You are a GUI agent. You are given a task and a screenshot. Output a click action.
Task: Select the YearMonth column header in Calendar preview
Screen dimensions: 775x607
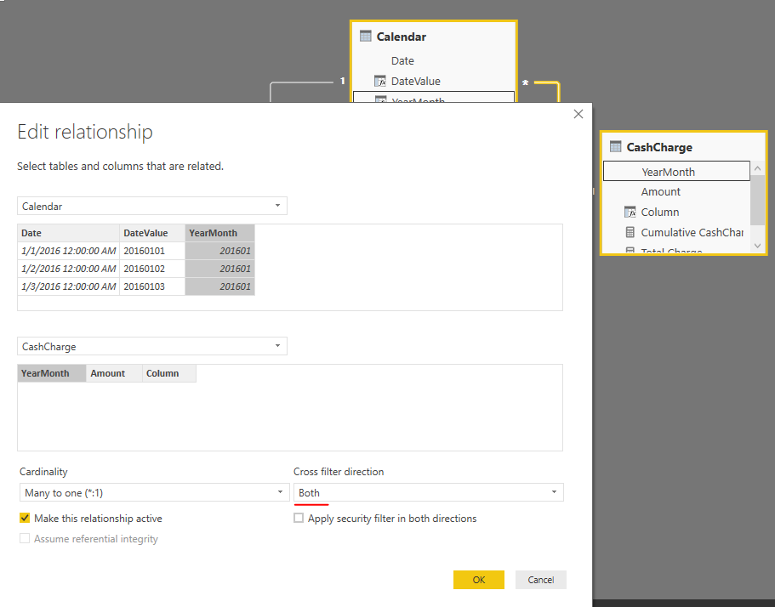pyautogui.click(x=220, y=233)
